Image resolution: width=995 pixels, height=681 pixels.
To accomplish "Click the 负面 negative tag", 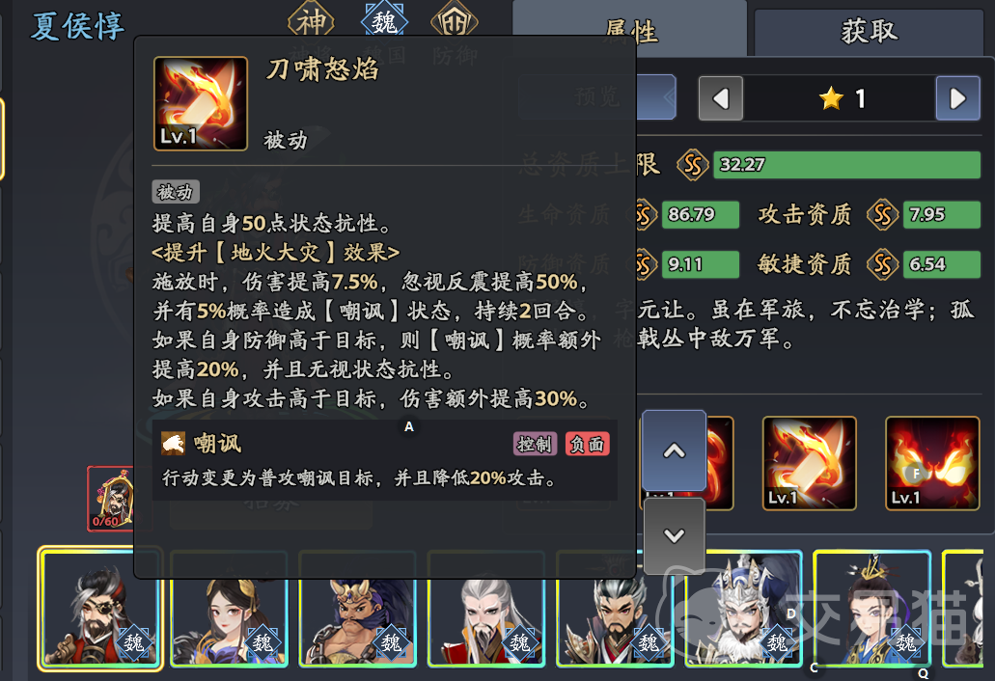I will [x=588, y=444].
